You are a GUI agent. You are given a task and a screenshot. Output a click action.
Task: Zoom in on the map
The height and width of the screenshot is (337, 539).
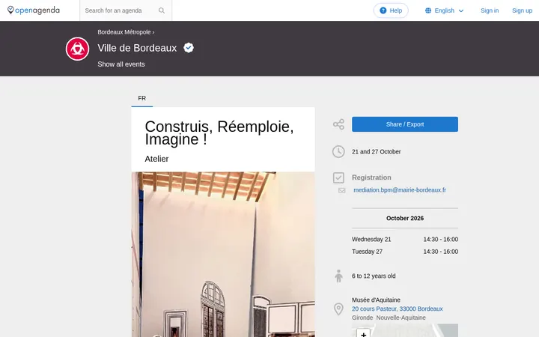[363, 333]
